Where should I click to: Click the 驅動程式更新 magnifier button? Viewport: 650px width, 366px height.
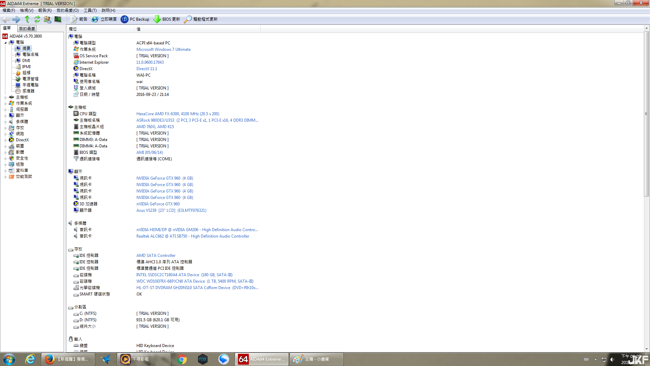201,19
